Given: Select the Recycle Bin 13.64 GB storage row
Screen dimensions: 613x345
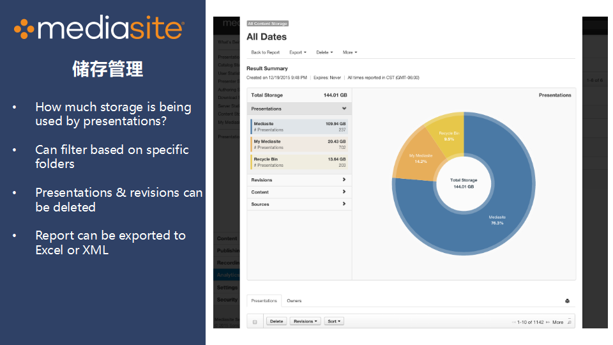Looking at the screenshot, I should (299, 162).
